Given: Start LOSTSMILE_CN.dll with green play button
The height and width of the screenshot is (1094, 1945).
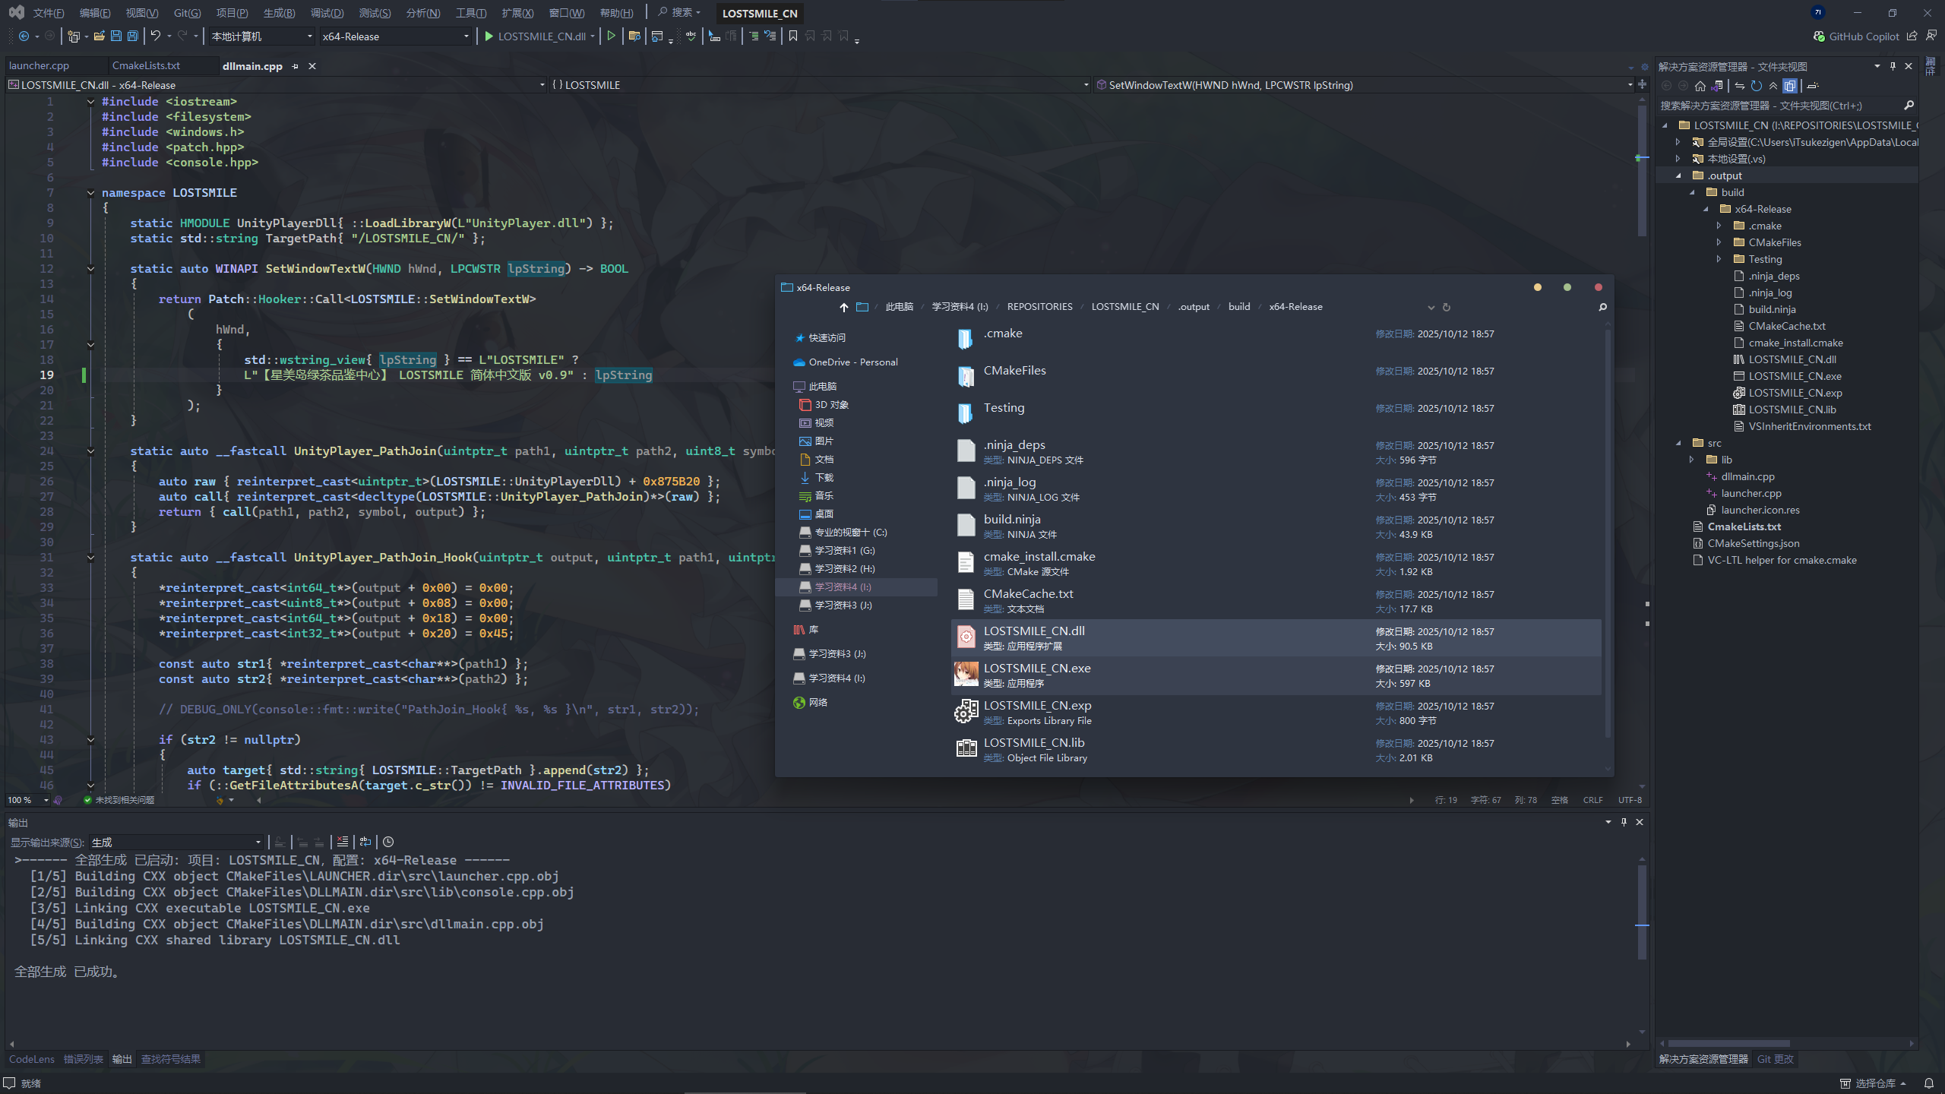Looking at the screenshot, I should tap(489, 36).
